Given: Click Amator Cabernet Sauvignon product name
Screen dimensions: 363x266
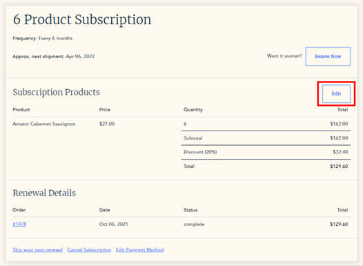Looking at the screenshot, I should 44,124.
